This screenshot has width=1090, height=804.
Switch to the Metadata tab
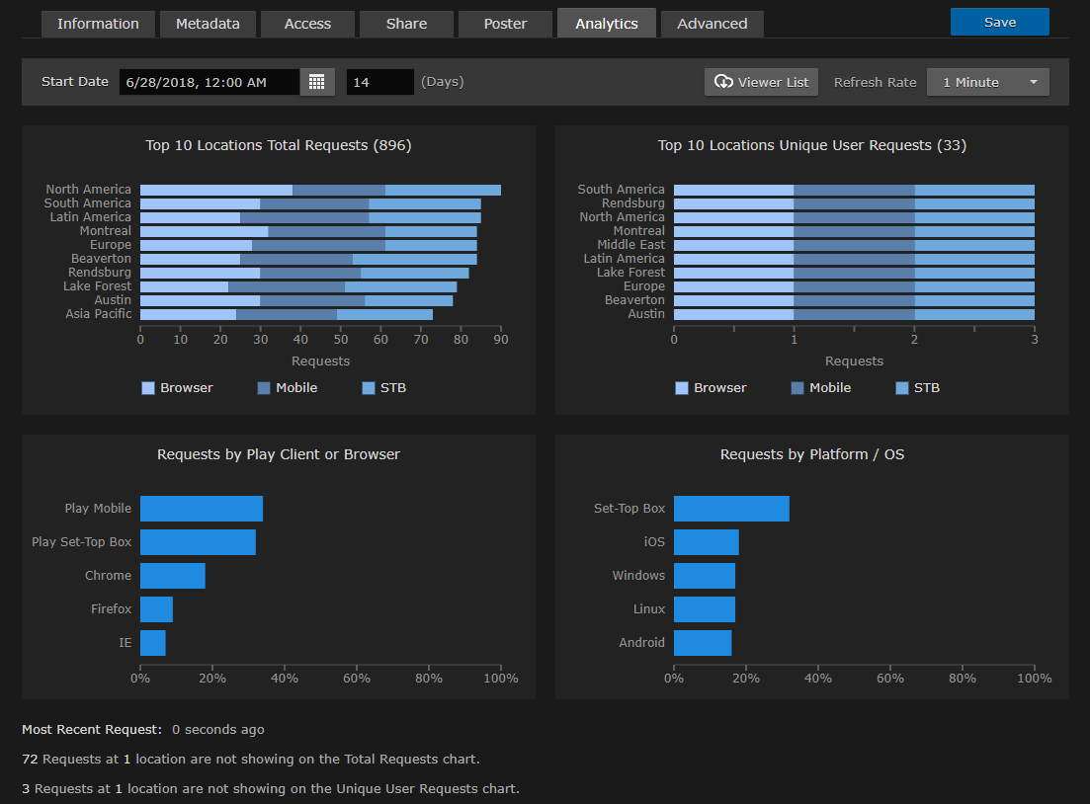pos(208,23)
